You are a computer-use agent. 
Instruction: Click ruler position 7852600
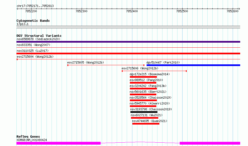[x=232, y=11]
